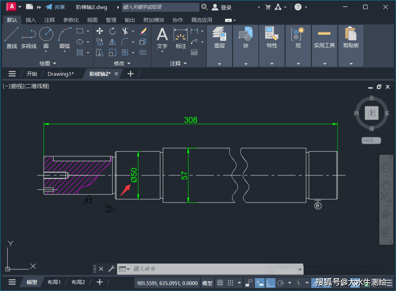The height and width of the screenshot is (291, 396).
Task: Open the Start (开始) tab
Action: [32, 74]
